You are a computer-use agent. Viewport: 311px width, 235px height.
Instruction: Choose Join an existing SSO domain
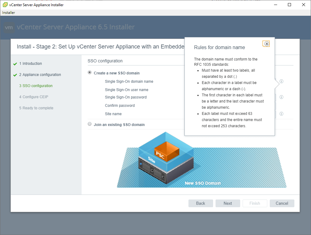[x=90, y=124]
